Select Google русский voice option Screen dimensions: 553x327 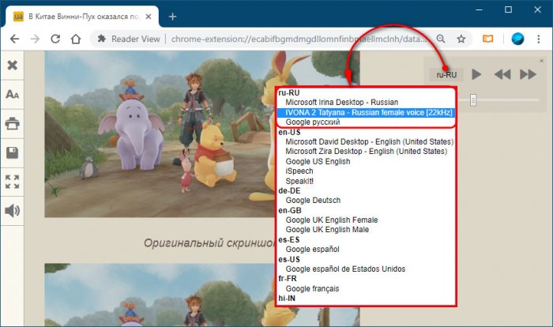click(x=313, y=122)
